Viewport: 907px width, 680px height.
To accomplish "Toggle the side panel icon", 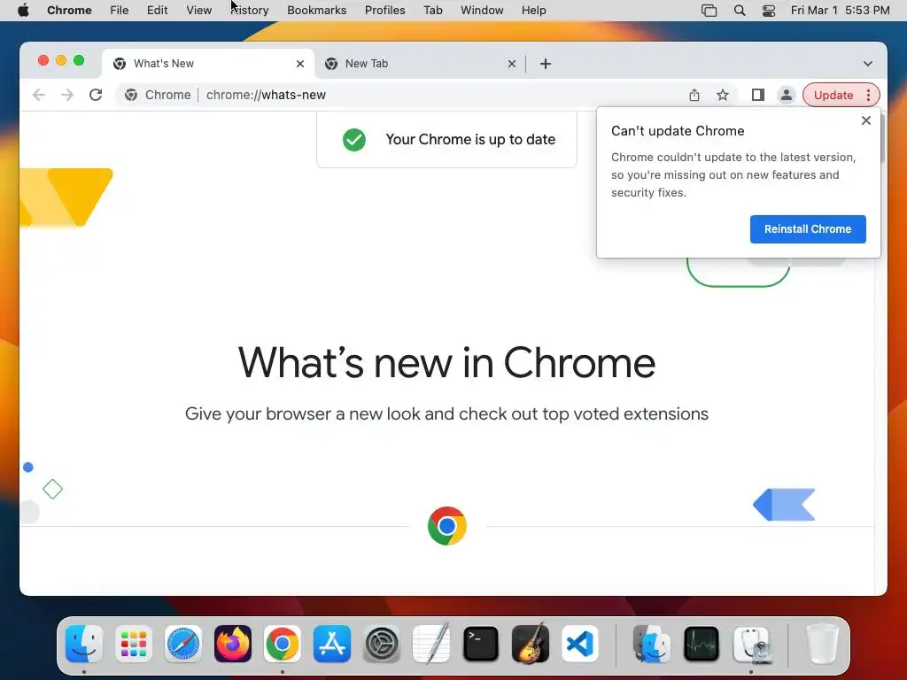I will point(758,95).
